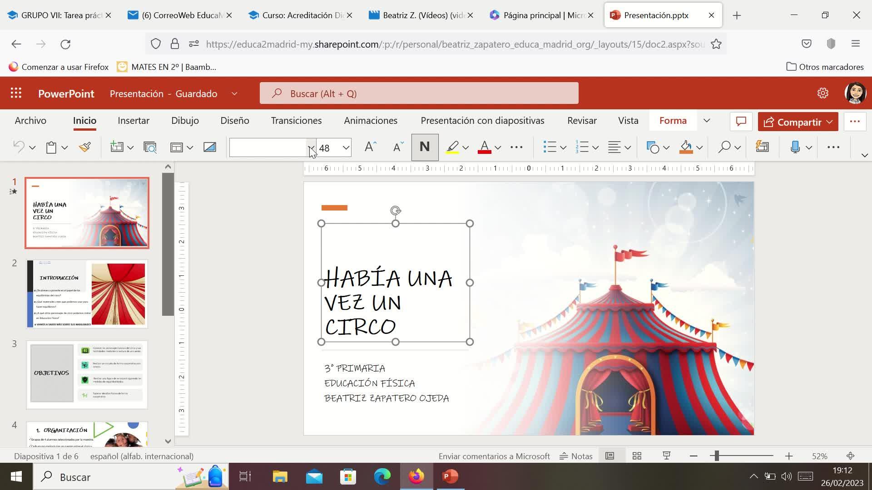The width and height of the screenshot is (872, 490).
Task: Click Enviar comentarios a Microsoft link
Action: pyautogui.click(x=494, y=456)
